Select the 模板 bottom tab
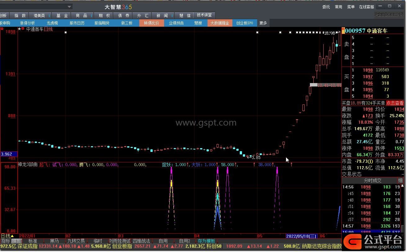This screenshot has width=407, height=252. [x=16, y=241]
